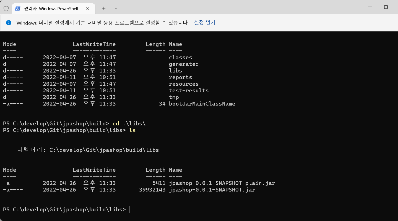
Task: Click the 'ls' command text
Action: [132, 130]
